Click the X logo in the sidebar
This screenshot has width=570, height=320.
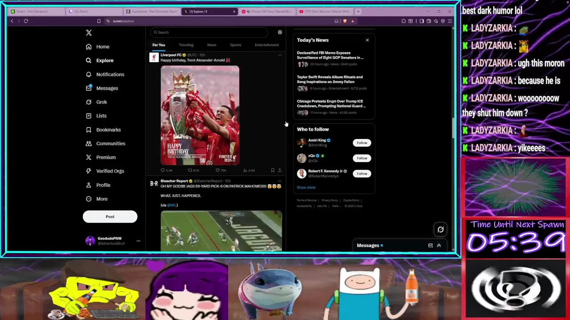(89, 33)
